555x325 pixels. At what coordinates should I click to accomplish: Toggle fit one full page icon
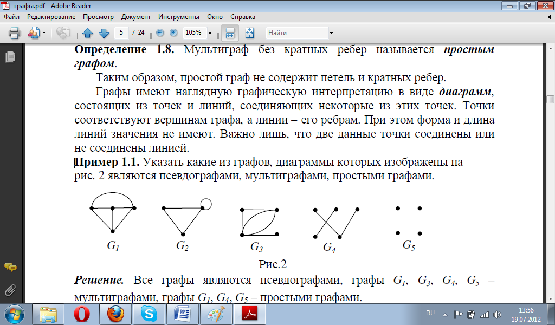pos(249,33)
